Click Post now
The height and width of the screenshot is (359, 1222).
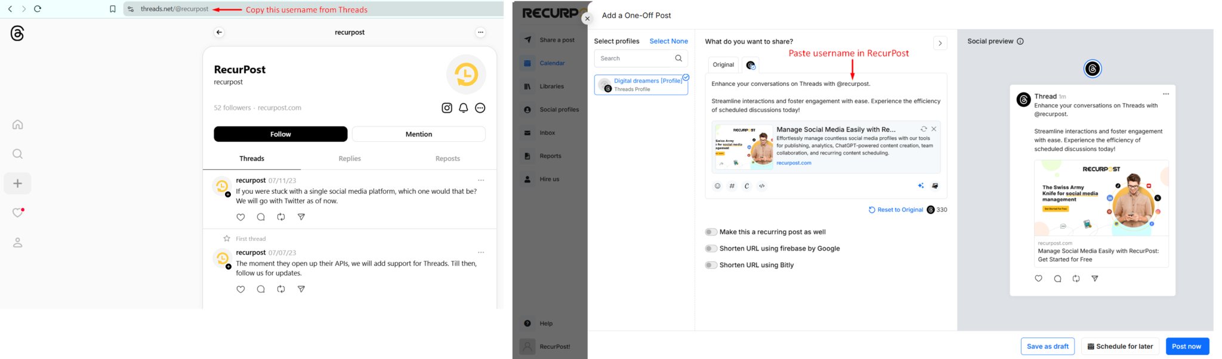click(1187, 346)
